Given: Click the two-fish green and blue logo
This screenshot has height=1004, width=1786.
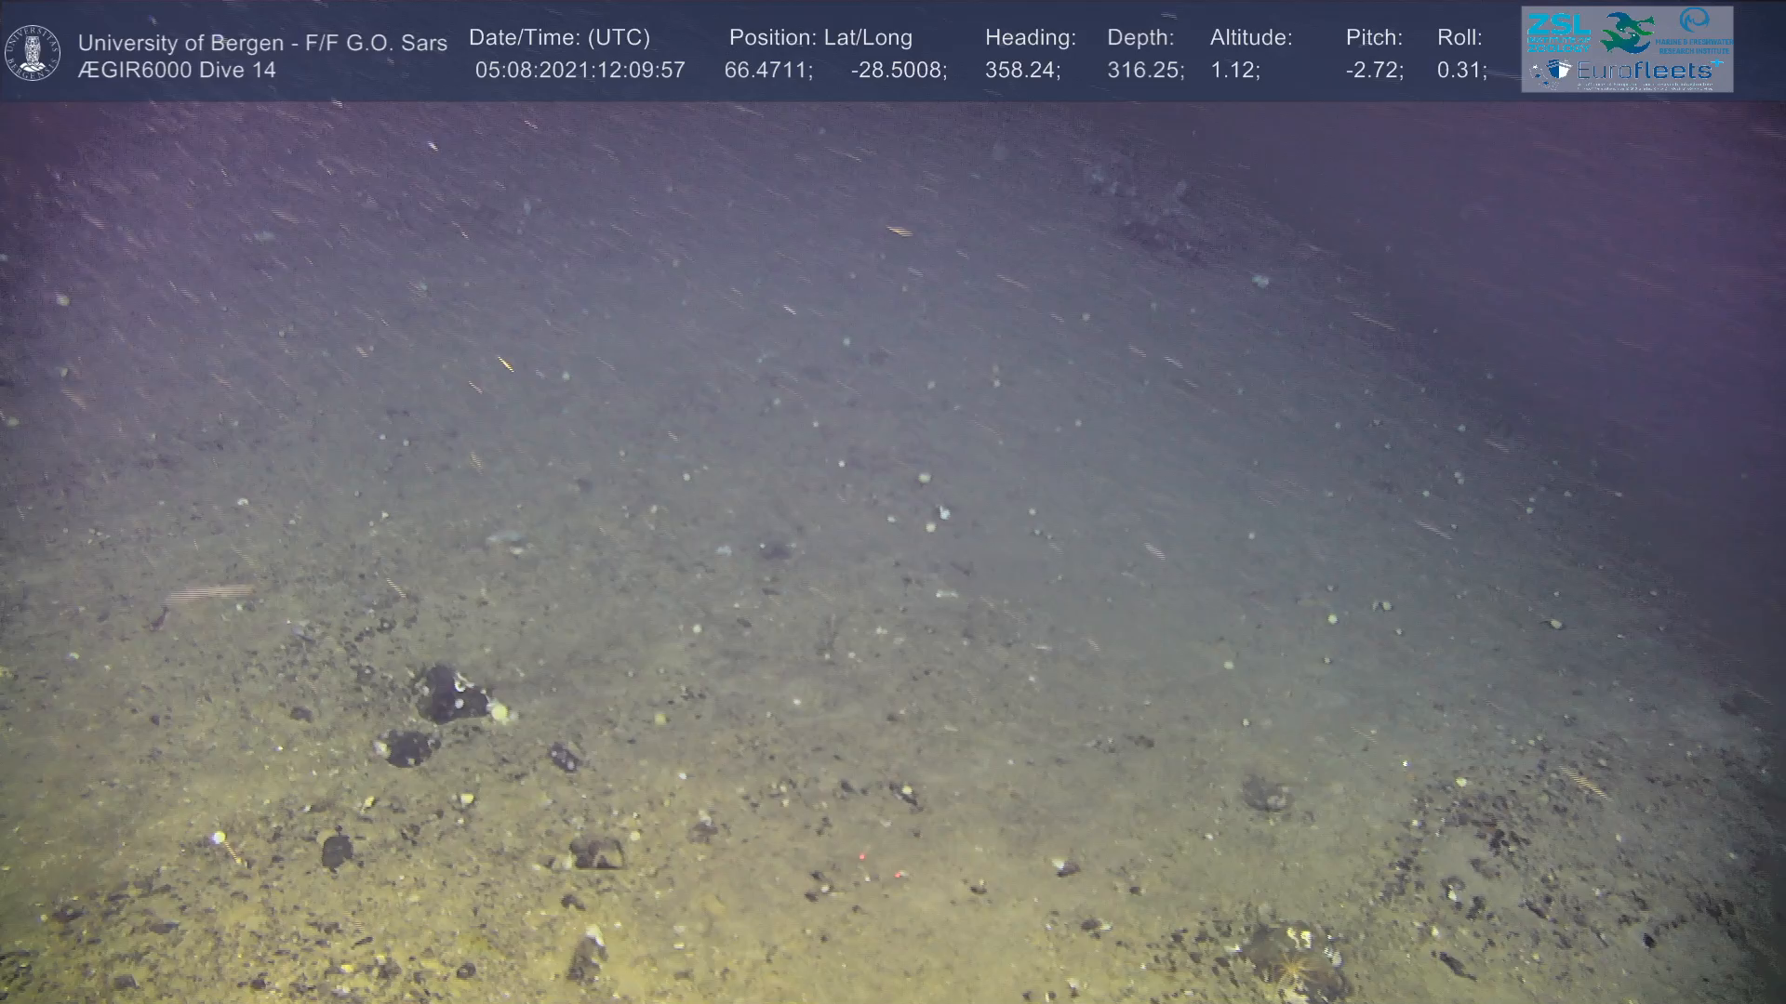Looking at the screenshot, I should coord(1627,32).
